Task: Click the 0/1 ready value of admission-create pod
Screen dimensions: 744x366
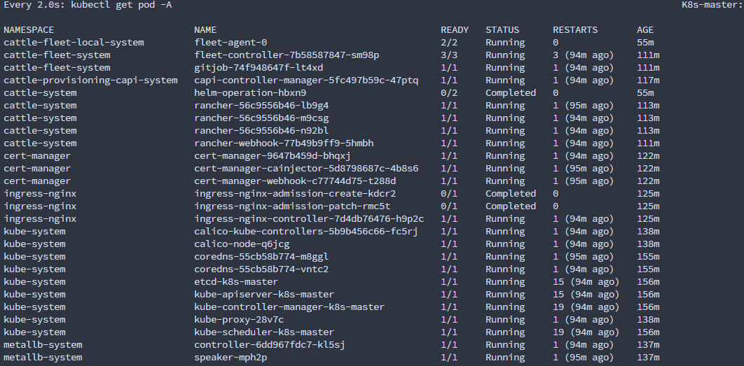Action: tap(449, 193)
